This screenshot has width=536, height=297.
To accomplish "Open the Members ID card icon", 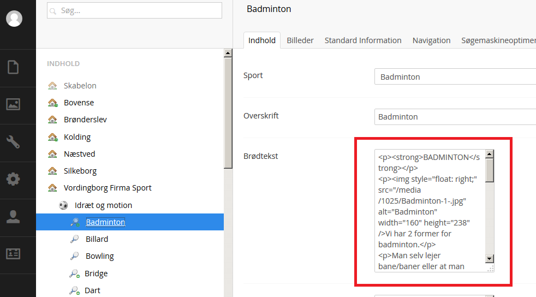I will (x=13, y=253).
